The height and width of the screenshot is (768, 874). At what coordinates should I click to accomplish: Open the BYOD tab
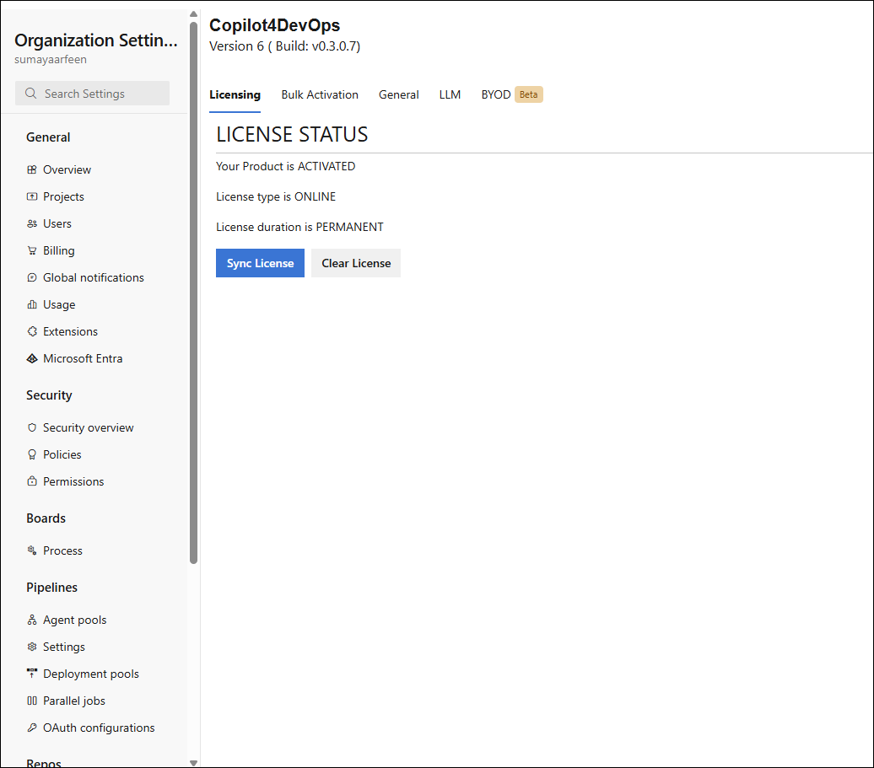496,94
